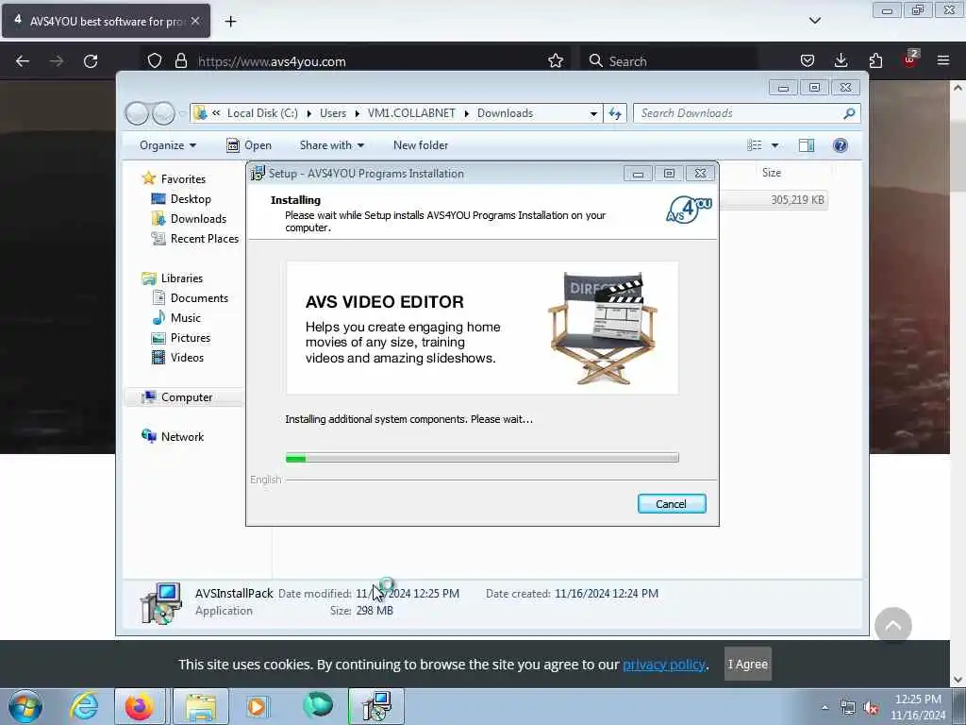The width and height of the screenshot is (966, 725).
Task: Go forward in Explorer navigation
Action: pos(164,113)
